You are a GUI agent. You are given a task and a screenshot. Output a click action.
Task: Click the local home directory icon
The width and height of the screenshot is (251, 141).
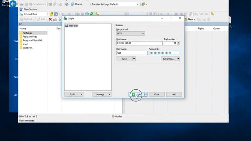click(x=87, y=14)
